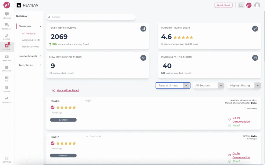Screen dimensions: 265x165
Task: Open the Survey sidebar icon
Action: 7,89
